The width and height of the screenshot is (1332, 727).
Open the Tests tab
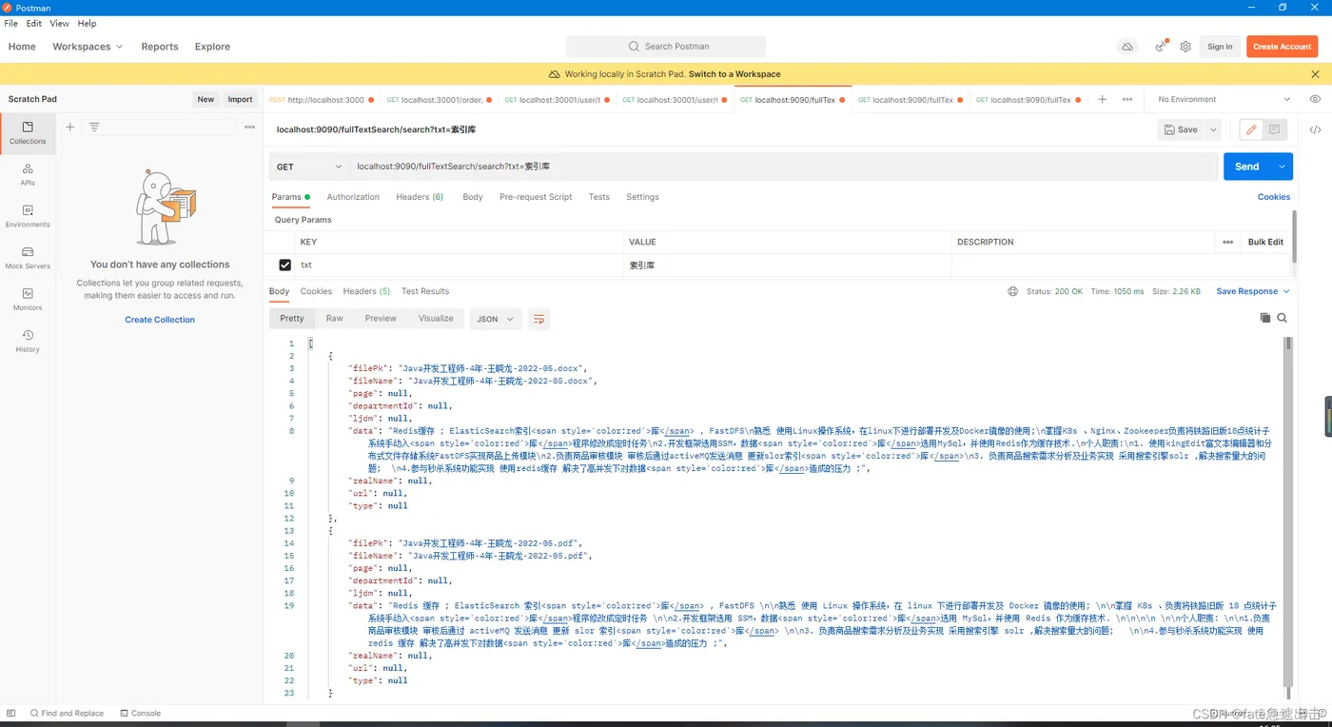coord(598,197)
